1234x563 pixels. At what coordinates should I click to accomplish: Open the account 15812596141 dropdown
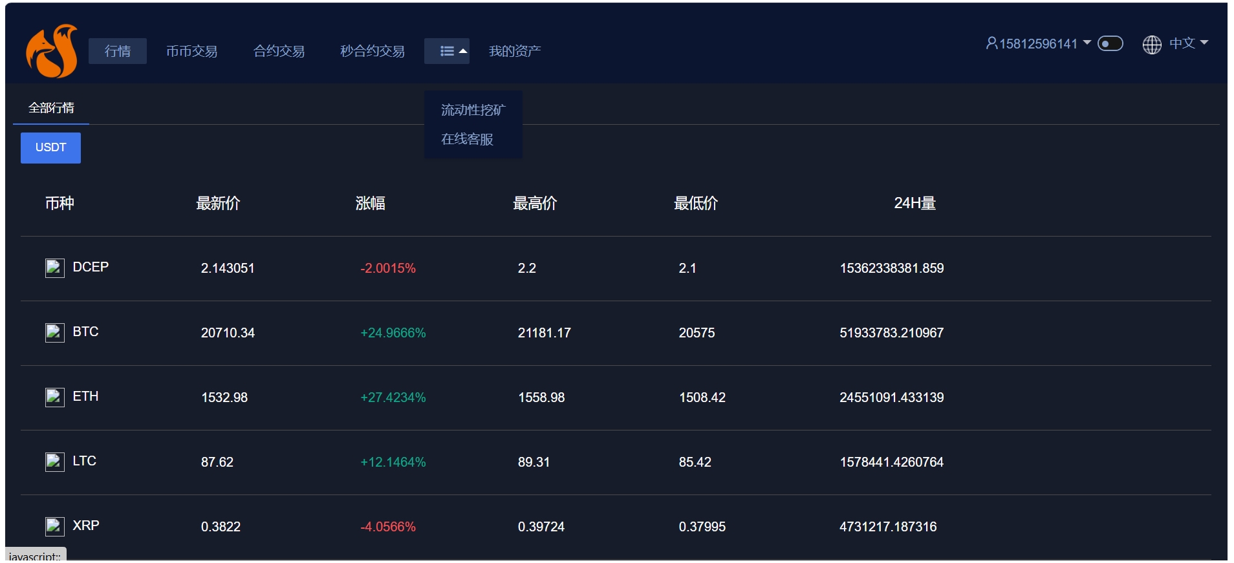pos(1039,43)
